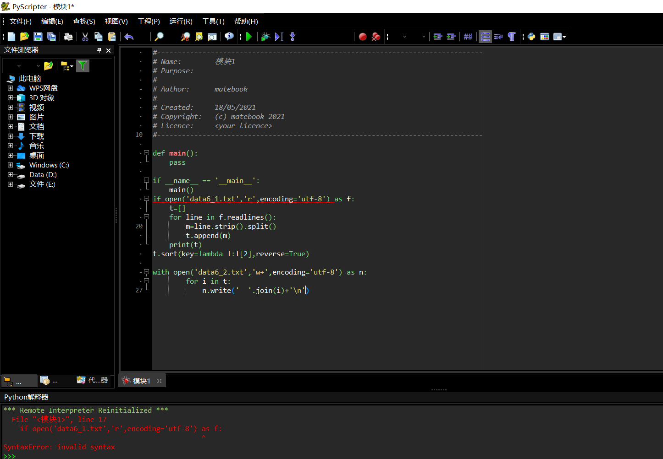The width and height of the screenshot is (663, 459).
Task: Toggle special characters pilcrow icon
Action: point(512,37)
